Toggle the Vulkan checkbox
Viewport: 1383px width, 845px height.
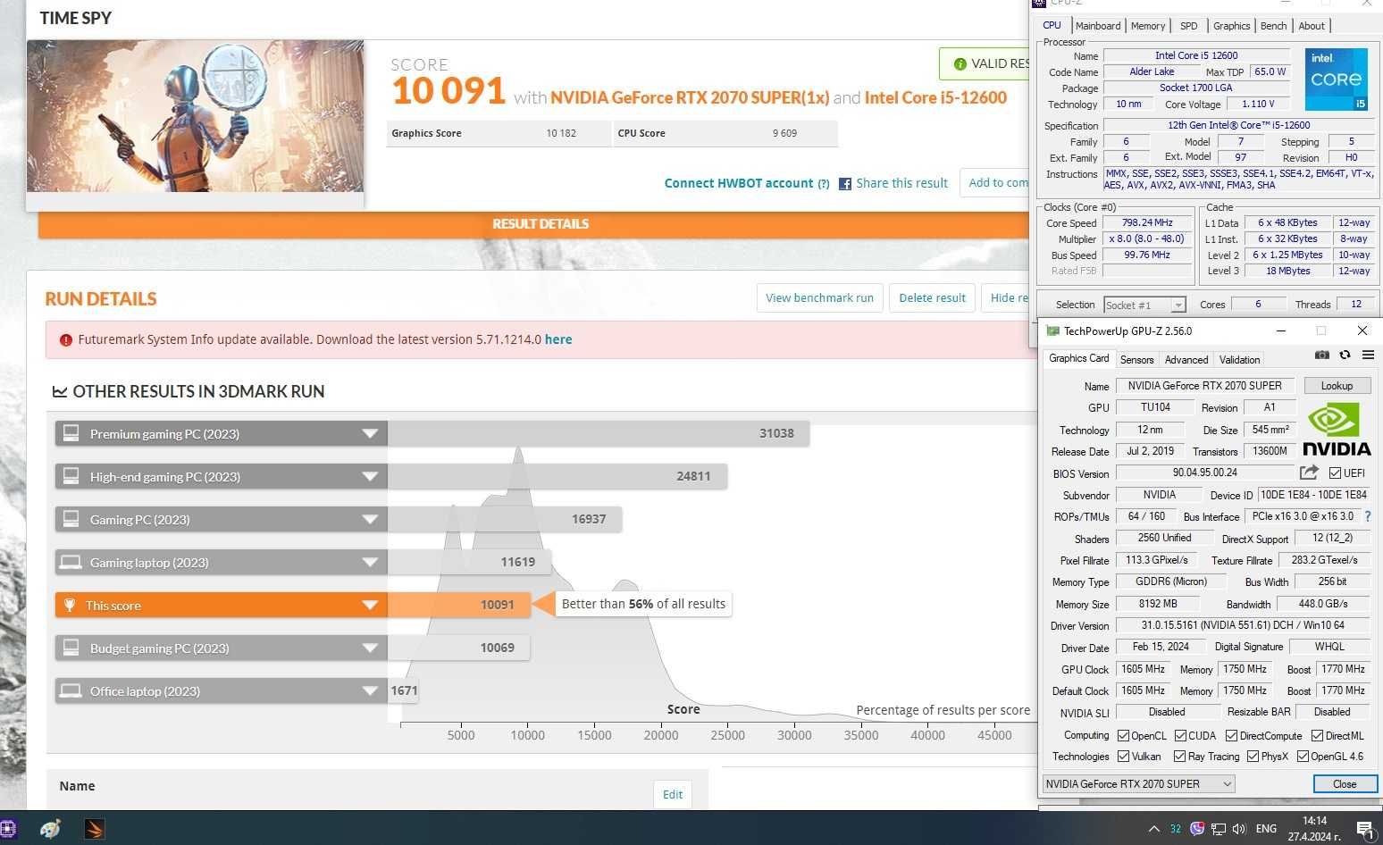tap(1124, 757)
